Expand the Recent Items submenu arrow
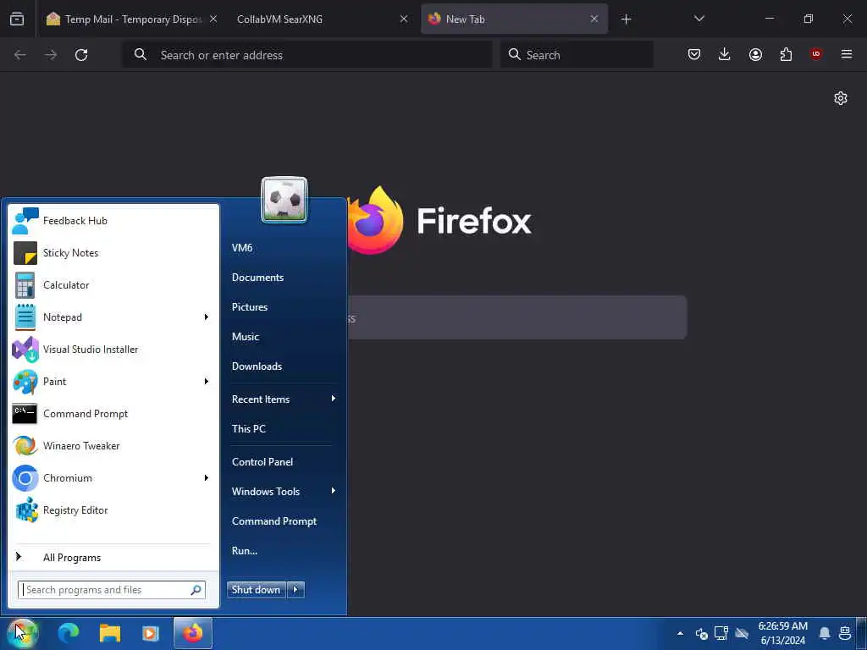Image resolution: width=867 pixels, height=650 pixels. pos(334,399)
